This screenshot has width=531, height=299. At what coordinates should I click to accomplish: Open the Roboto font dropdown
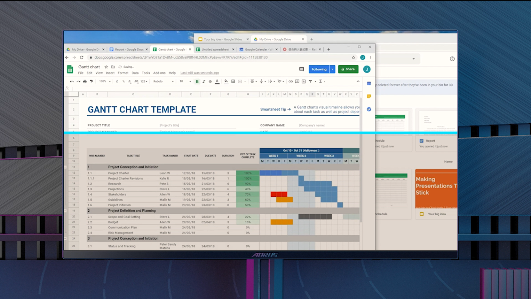[163, 81]
